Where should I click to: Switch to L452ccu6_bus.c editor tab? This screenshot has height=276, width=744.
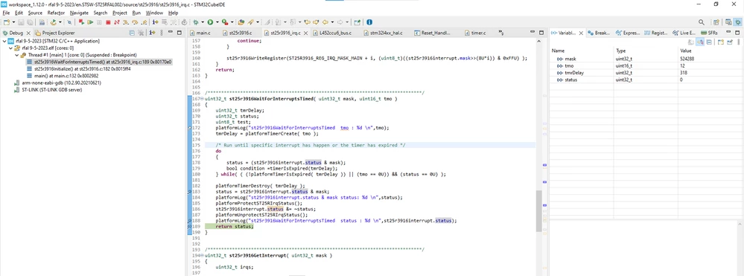click(336, 33)
